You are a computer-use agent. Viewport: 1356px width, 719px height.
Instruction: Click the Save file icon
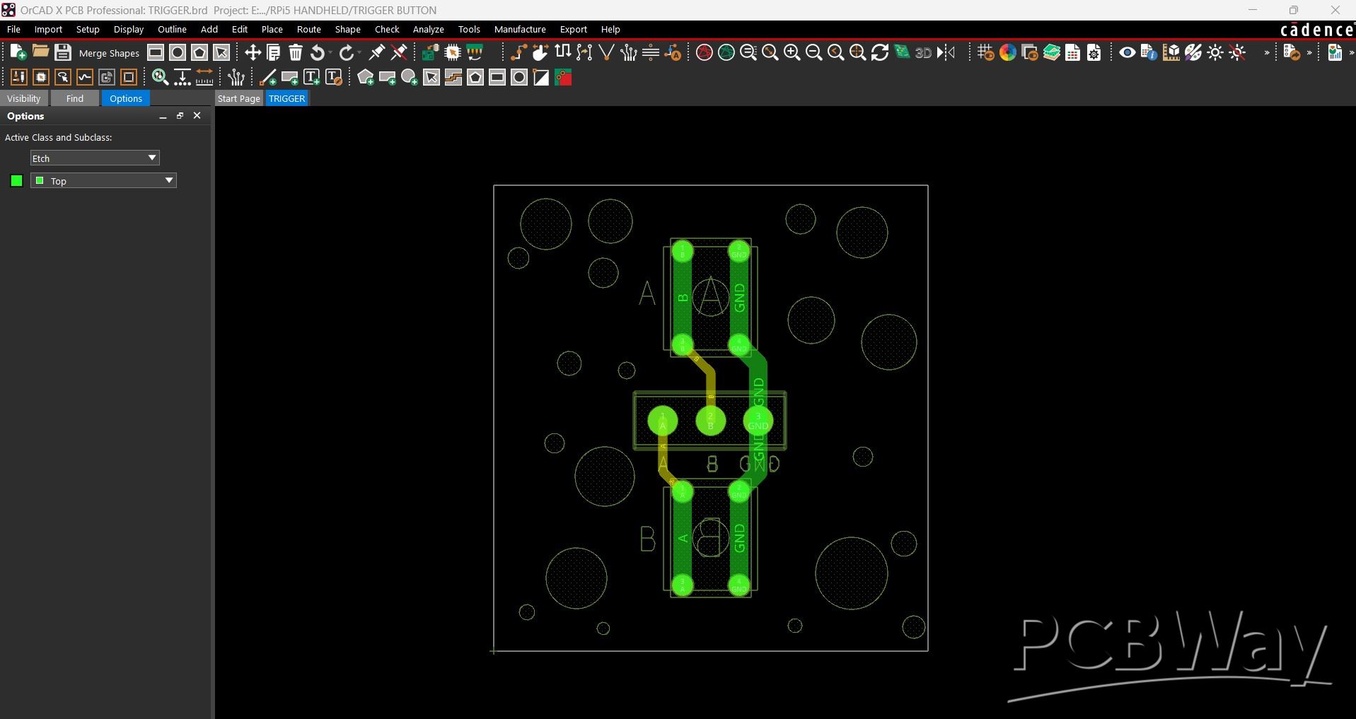[x=62, y=52]
